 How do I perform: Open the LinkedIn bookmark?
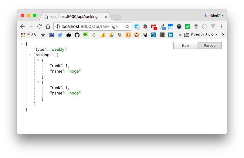pos(170,35)
